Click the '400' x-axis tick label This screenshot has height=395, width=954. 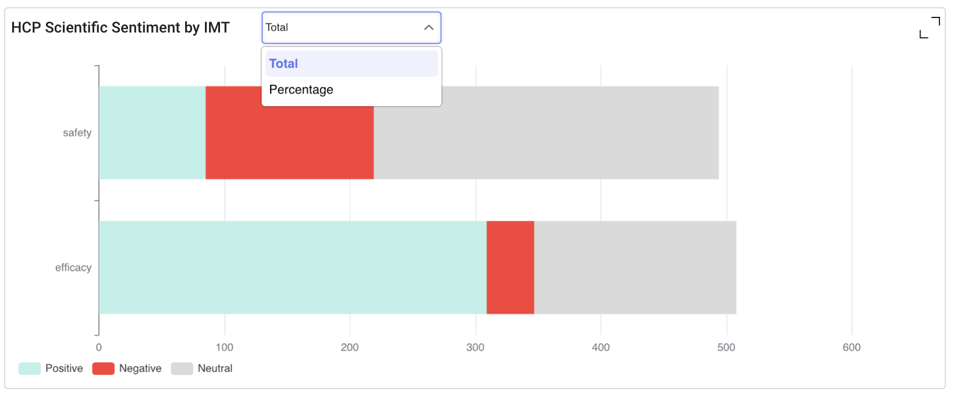pyautogui.click(x=601, y=347)
